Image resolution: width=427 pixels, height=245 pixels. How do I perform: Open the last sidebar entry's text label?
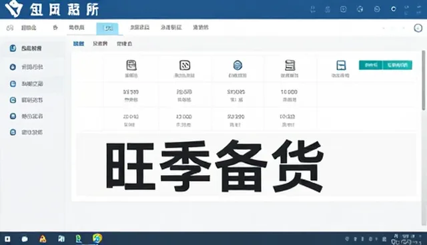(32, 132)
